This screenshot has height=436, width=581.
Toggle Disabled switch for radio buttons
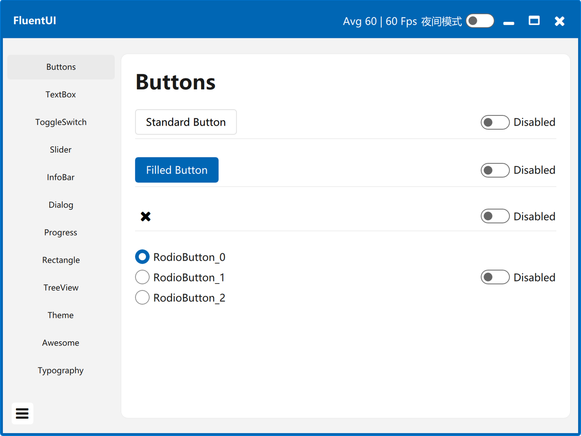point(495,277)
